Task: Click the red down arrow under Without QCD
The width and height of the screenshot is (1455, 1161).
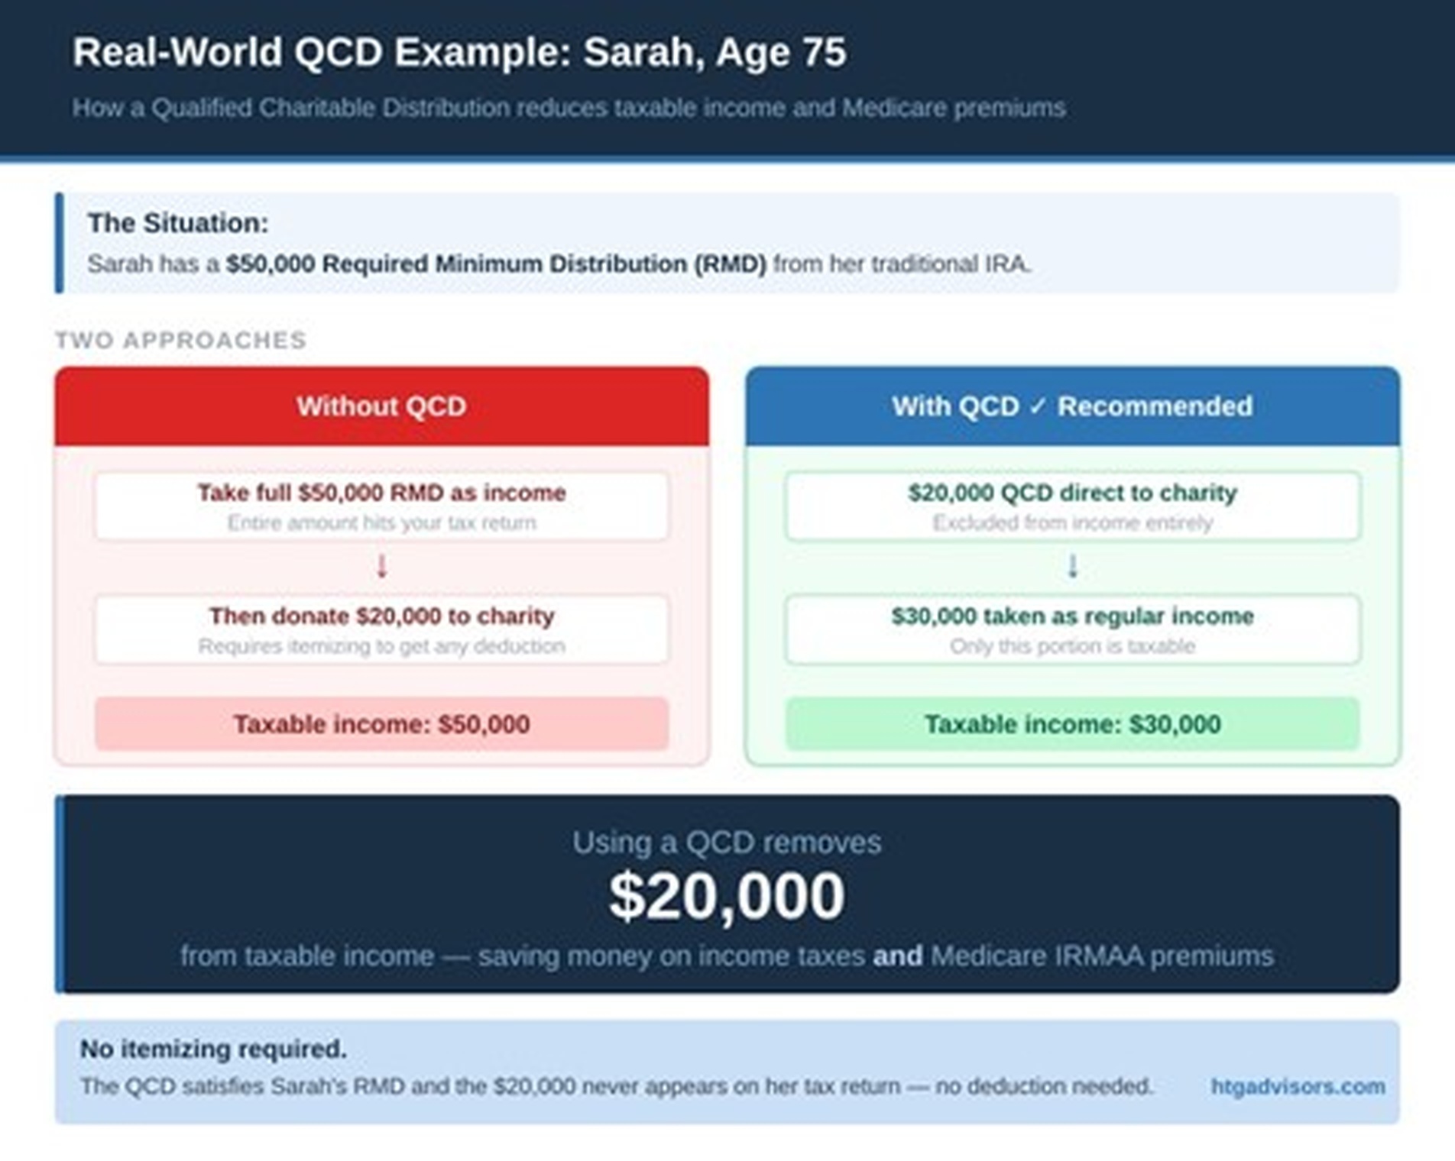Action: pyautogui.click(x=382, y=566)
